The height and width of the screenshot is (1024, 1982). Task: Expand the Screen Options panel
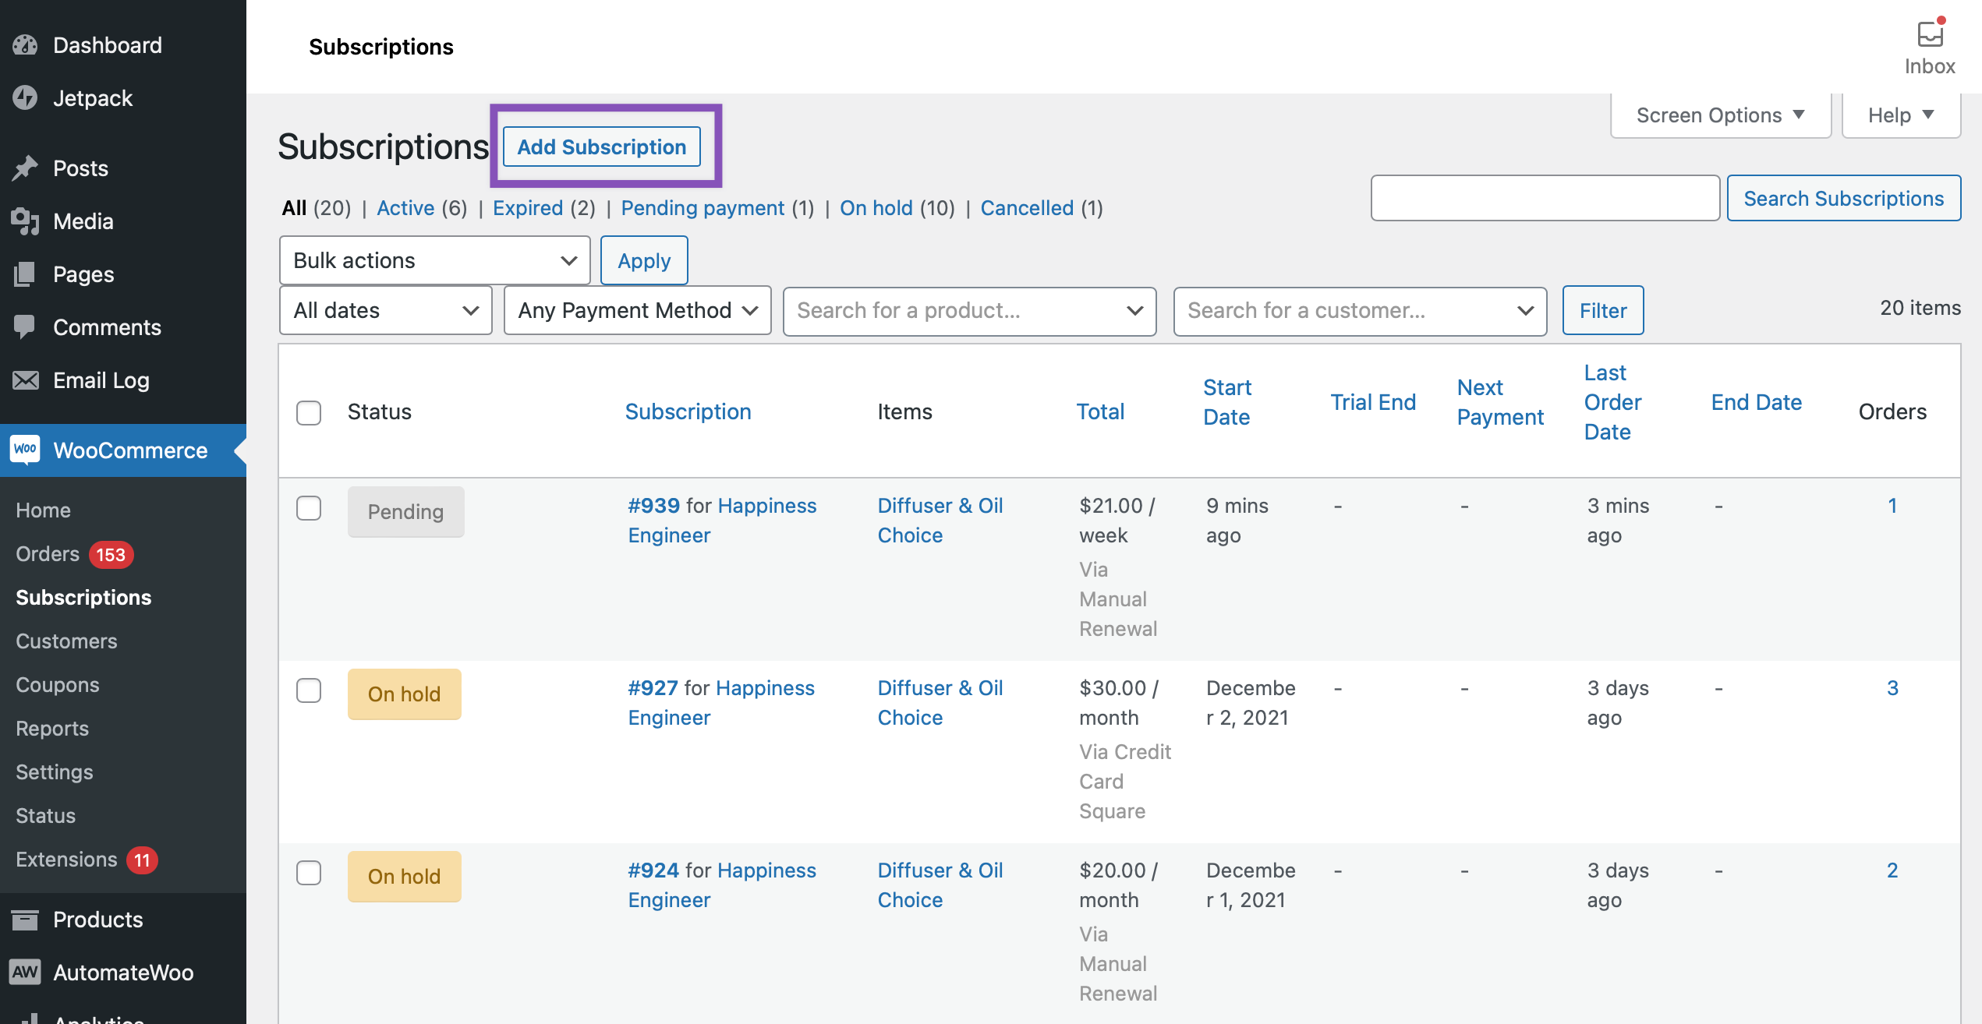pos(1720,115)
